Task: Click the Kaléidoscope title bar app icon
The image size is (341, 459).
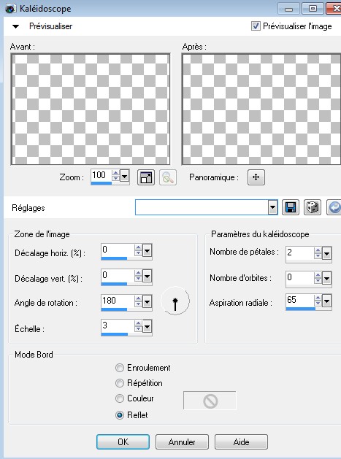Action: [10, 9]
